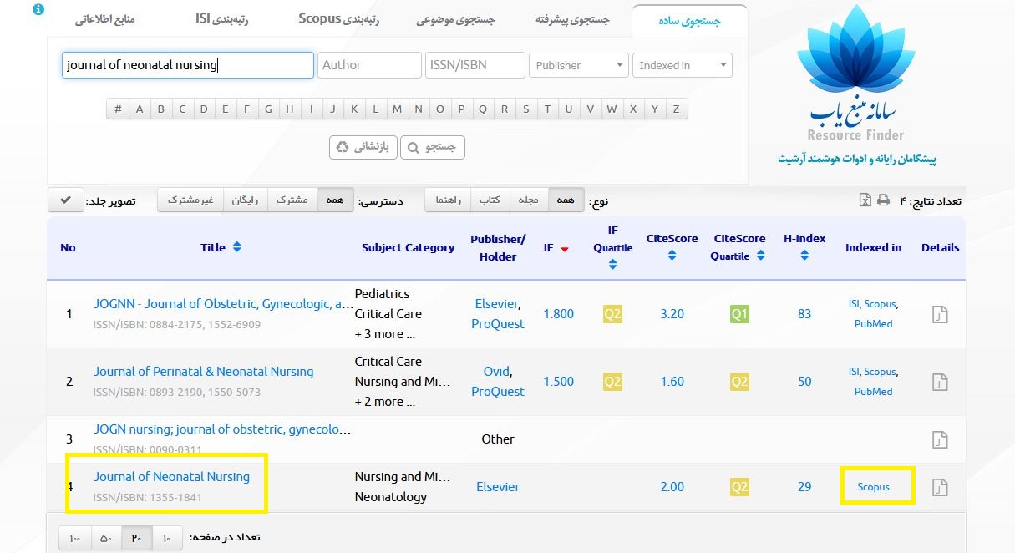Screen dimensions: 1015x553
Task: Sort by IF Quartile arrows
Action: click(x=612, y=264)
